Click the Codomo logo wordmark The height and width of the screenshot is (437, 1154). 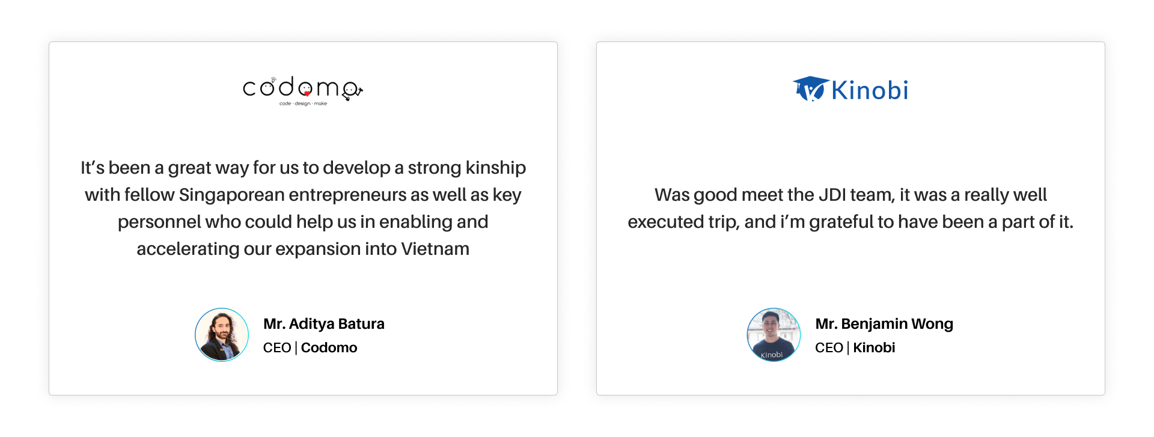pyautogui.click(x=302, y=90)
